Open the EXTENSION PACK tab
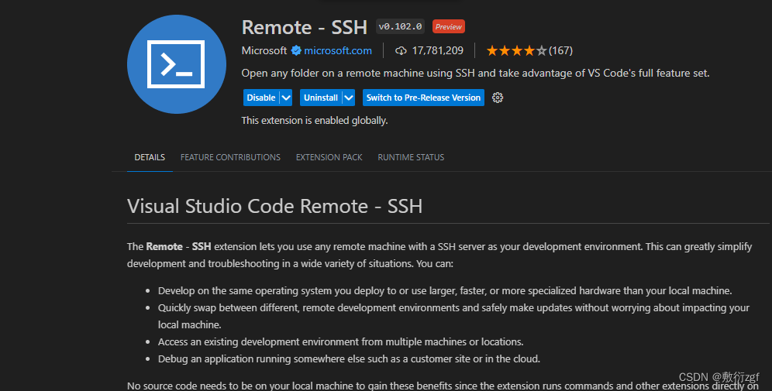Viewport: 772px width, 391px height. tap(329, 157)
